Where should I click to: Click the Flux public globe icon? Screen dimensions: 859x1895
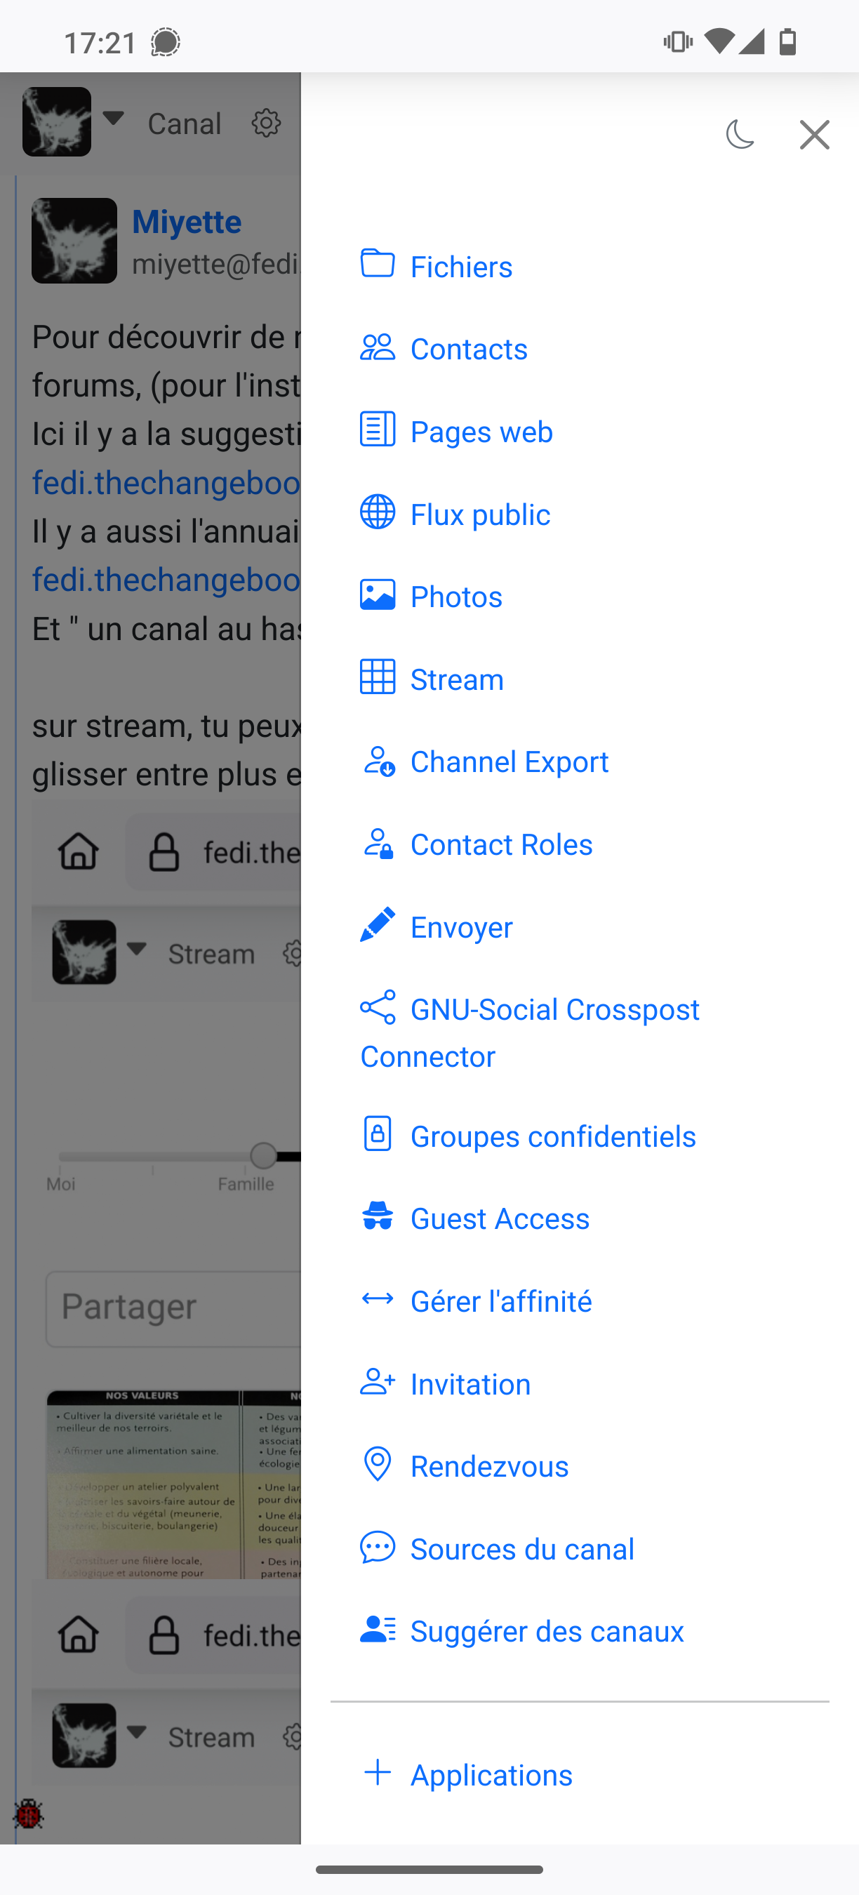(x=378, y=513)
